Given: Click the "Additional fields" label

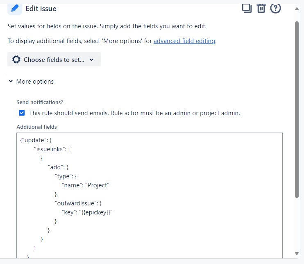Looking at the screenshot, I should pos(36,127).
